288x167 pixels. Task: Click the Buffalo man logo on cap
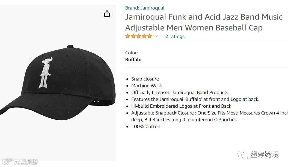[x=45, y=72]
